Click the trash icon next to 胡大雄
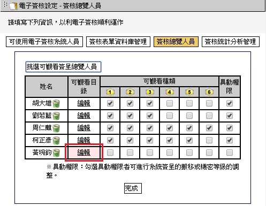The image size is (266, 206). click(56, 104)
